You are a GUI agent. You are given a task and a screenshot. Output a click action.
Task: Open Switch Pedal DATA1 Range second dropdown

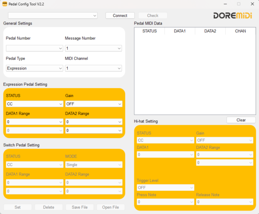(x=35, y=191)
